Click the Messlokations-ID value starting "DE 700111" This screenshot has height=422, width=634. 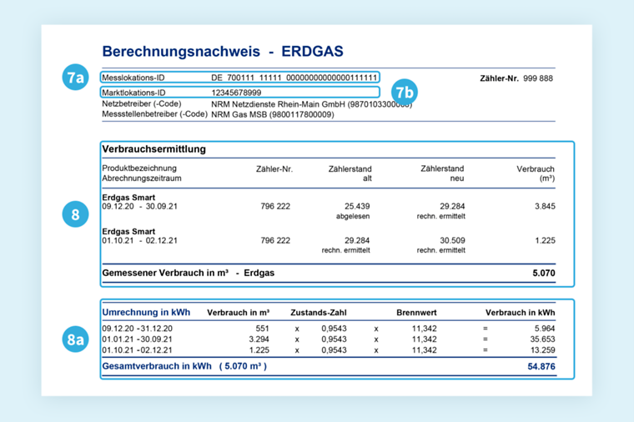(x=294, y=78)
